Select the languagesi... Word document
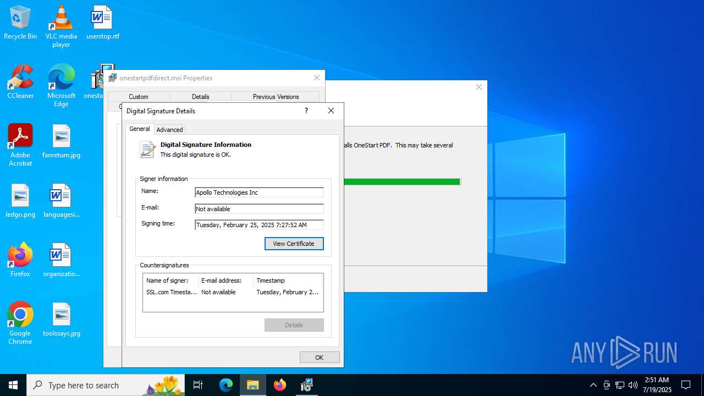The width and height of the screenshot is (704, 396). [x=61, y=201]
